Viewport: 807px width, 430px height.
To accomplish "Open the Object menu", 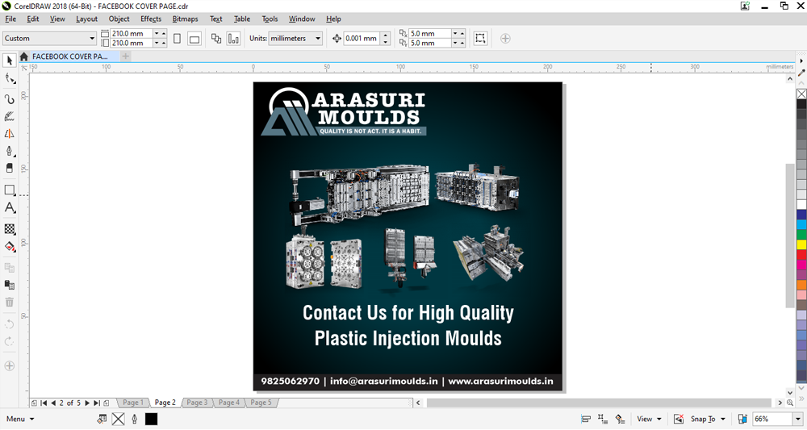I will click(119, 19).
